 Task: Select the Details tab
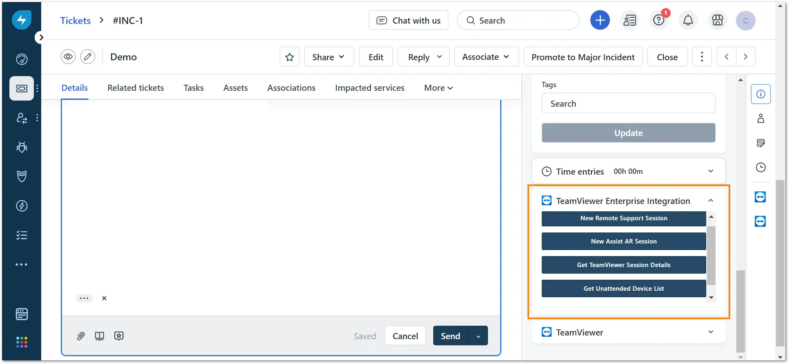(x=75, y=88)
